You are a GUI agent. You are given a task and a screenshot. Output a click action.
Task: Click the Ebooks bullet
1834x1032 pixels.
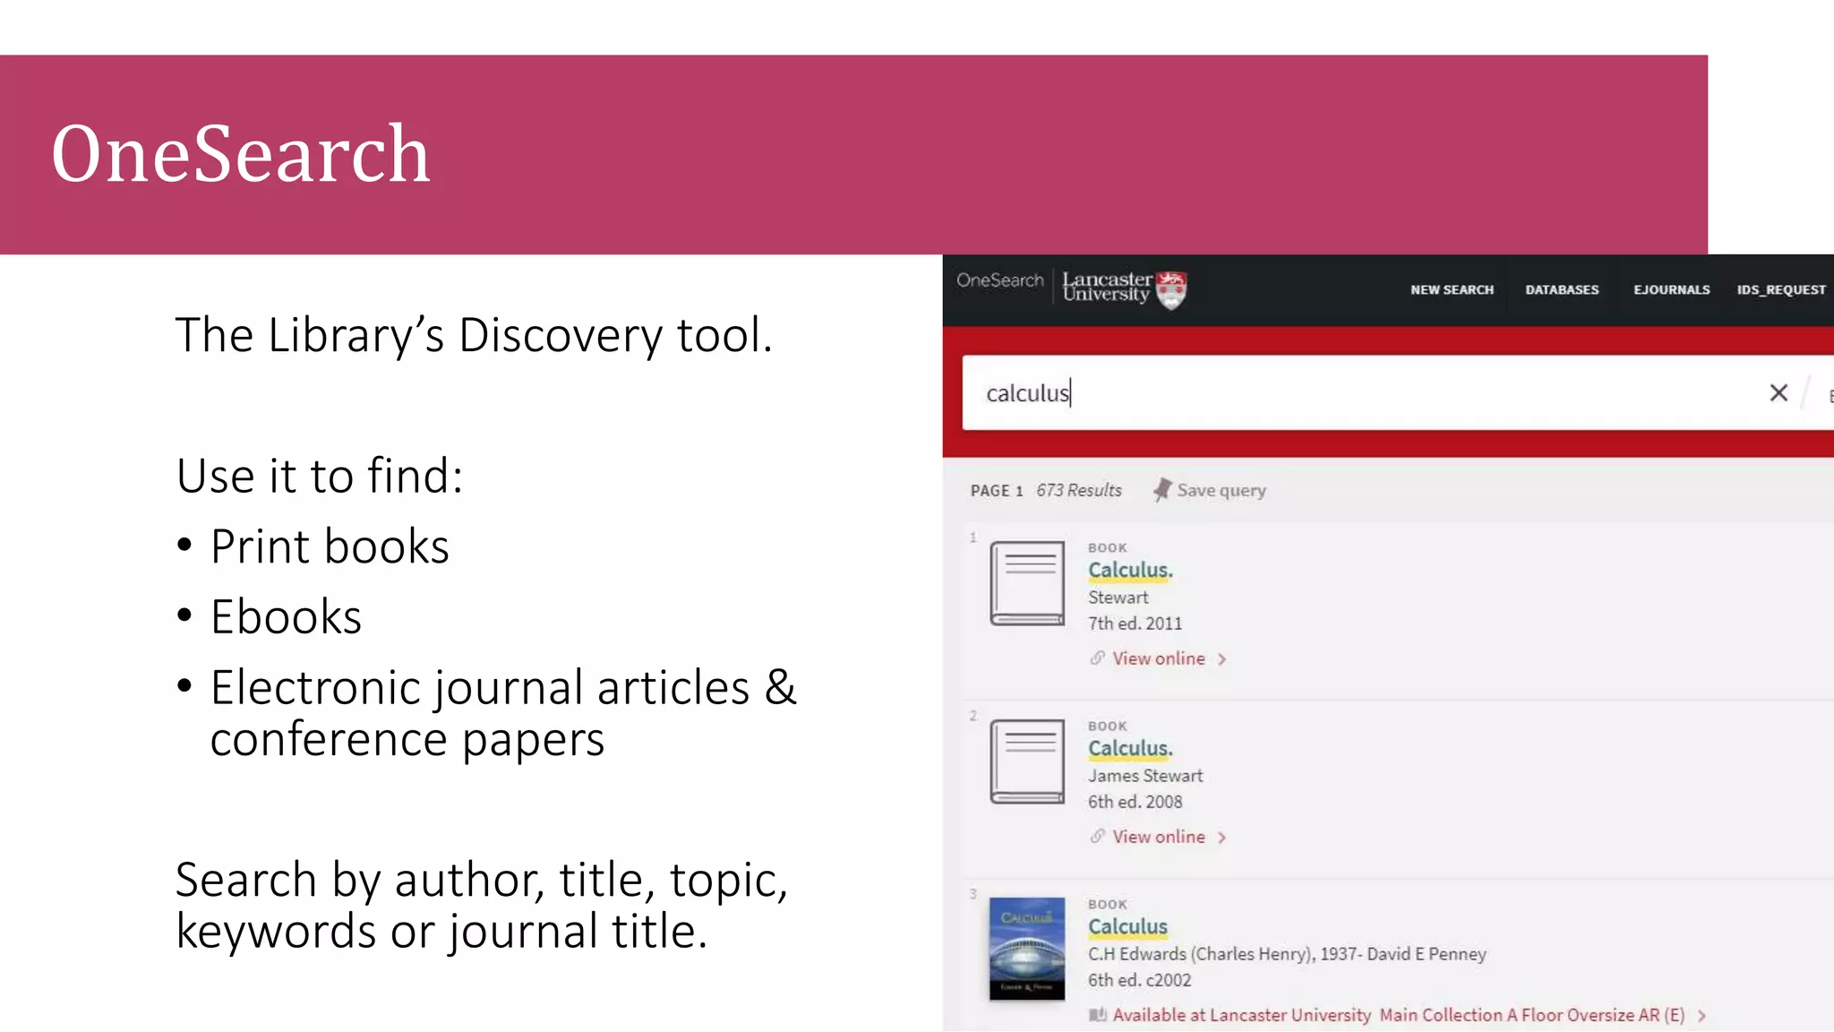[x=286, y=617]
